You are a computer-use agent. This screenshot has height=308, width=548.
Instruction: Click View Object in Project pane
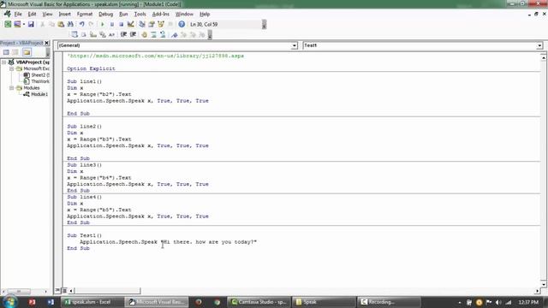[15, 52]
